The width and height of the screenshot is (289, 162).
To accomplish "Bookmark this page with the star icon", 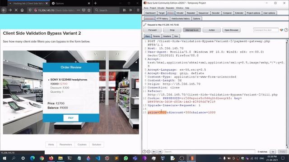I will click(89, 10).
